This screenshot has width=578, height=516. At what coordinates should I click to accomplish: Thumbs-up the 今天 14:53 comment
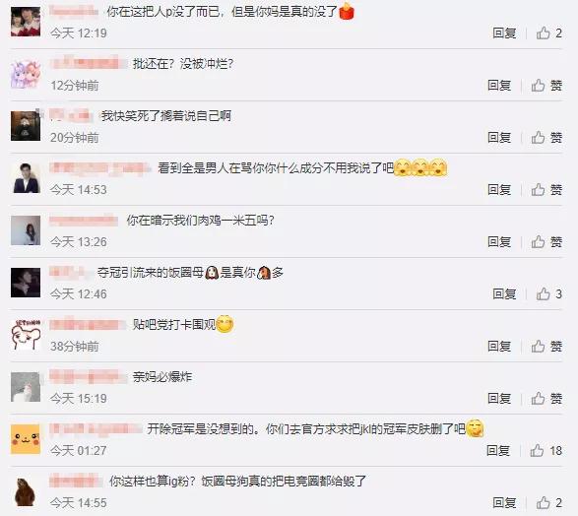tap(546, 190)
